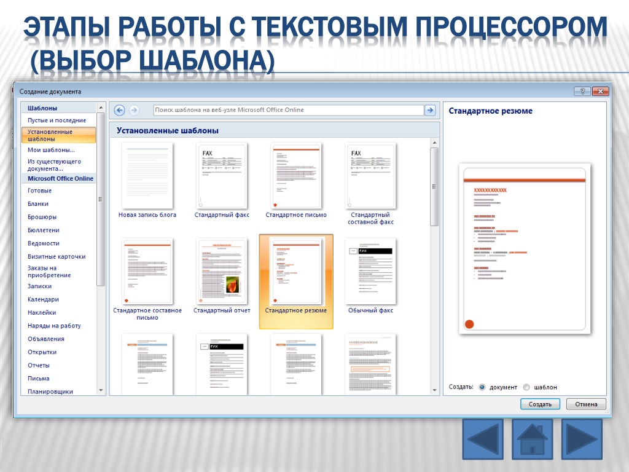This screenshot has height=472, width=629.
Task: Select the документ radio button
Action: point(482,387)
